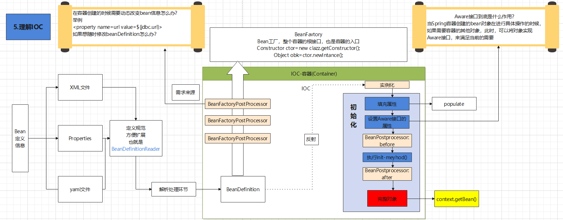Image resolution: width=563 pixels, height=220 pixels.
Task: Select the '举例' line in the left note
Action: coord(77,20)
